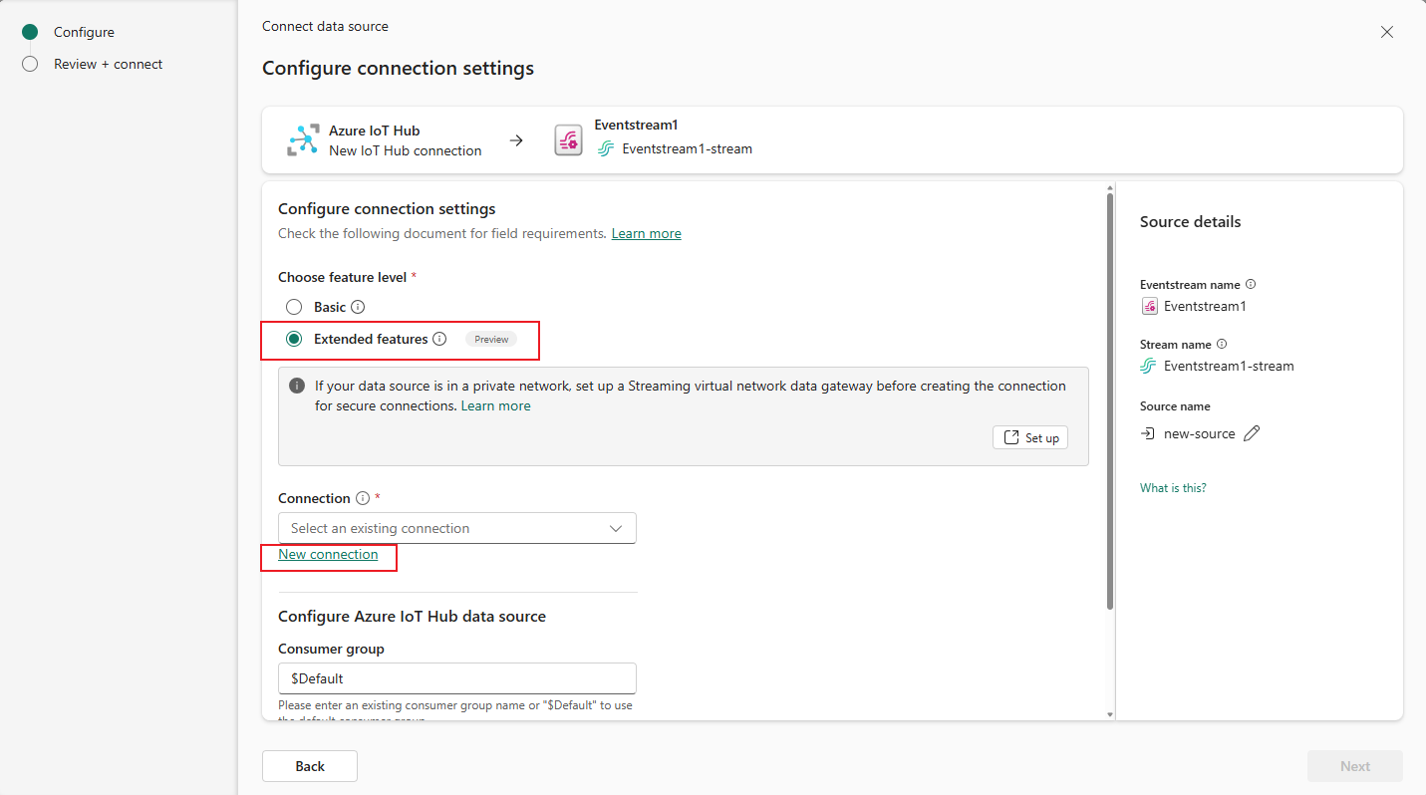Click the Consumer group input field
This screenshot has width=1426, height=795.
pyautogui.click(x=457, y=678)
